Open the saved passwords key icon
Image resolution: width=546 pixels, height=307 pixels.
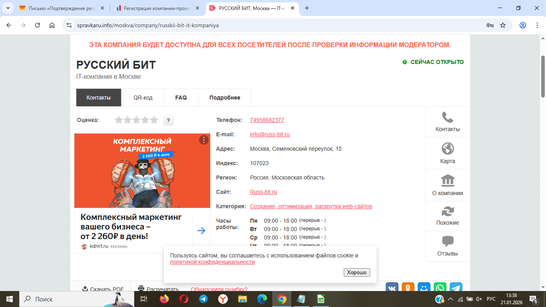point(490,25)
